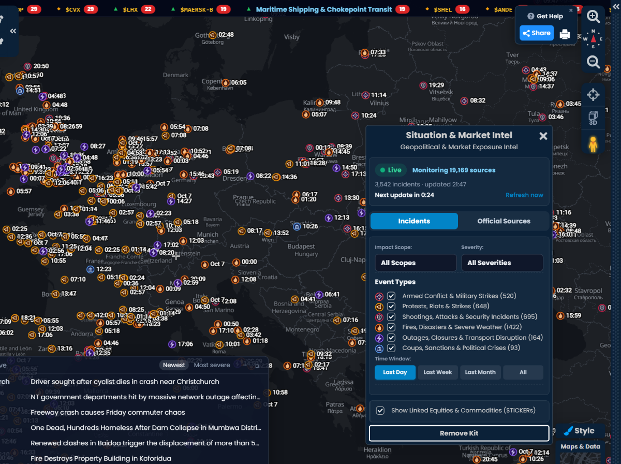Image resolution: width=621 pixels, height=464 pixels.
Task: Select the lightning outage marker at 12:13
Action: click(329, 218)
